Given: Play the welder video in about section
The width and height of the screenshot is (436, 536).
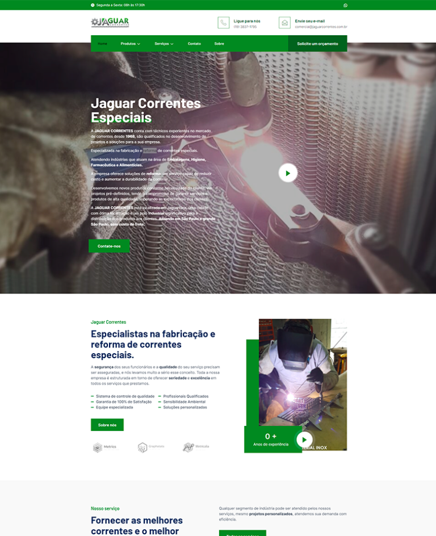Looking at the screenshot, I should [304, 439].
